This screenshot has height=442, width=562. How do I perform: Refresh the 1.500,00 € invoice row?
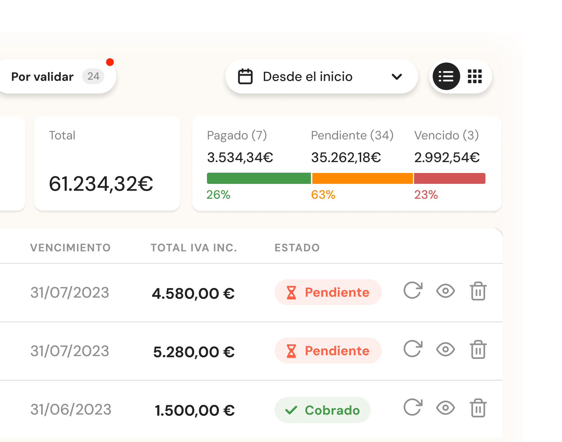(413, 407)
